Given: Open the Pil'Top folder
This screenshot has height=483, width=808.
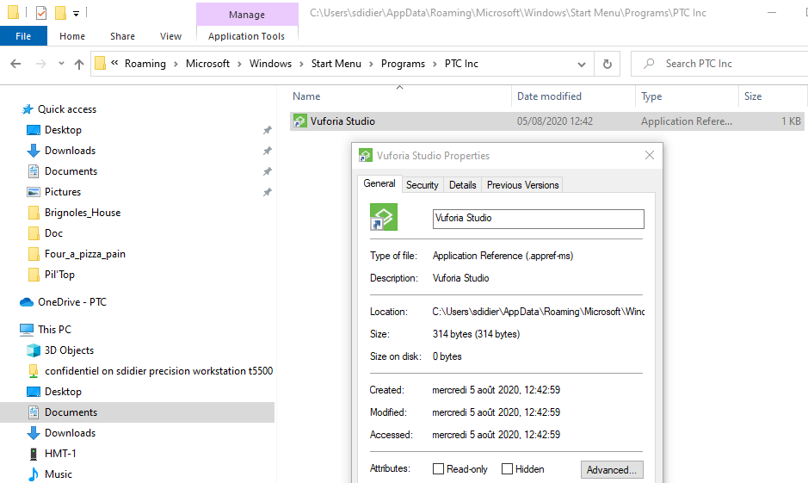Looking at the screenshot, I should [x=59, y=275].
